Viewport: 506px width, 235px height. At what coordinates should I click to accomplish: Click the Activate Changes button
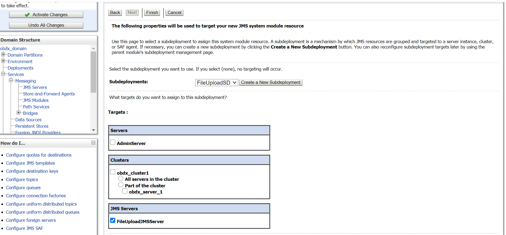46,15
